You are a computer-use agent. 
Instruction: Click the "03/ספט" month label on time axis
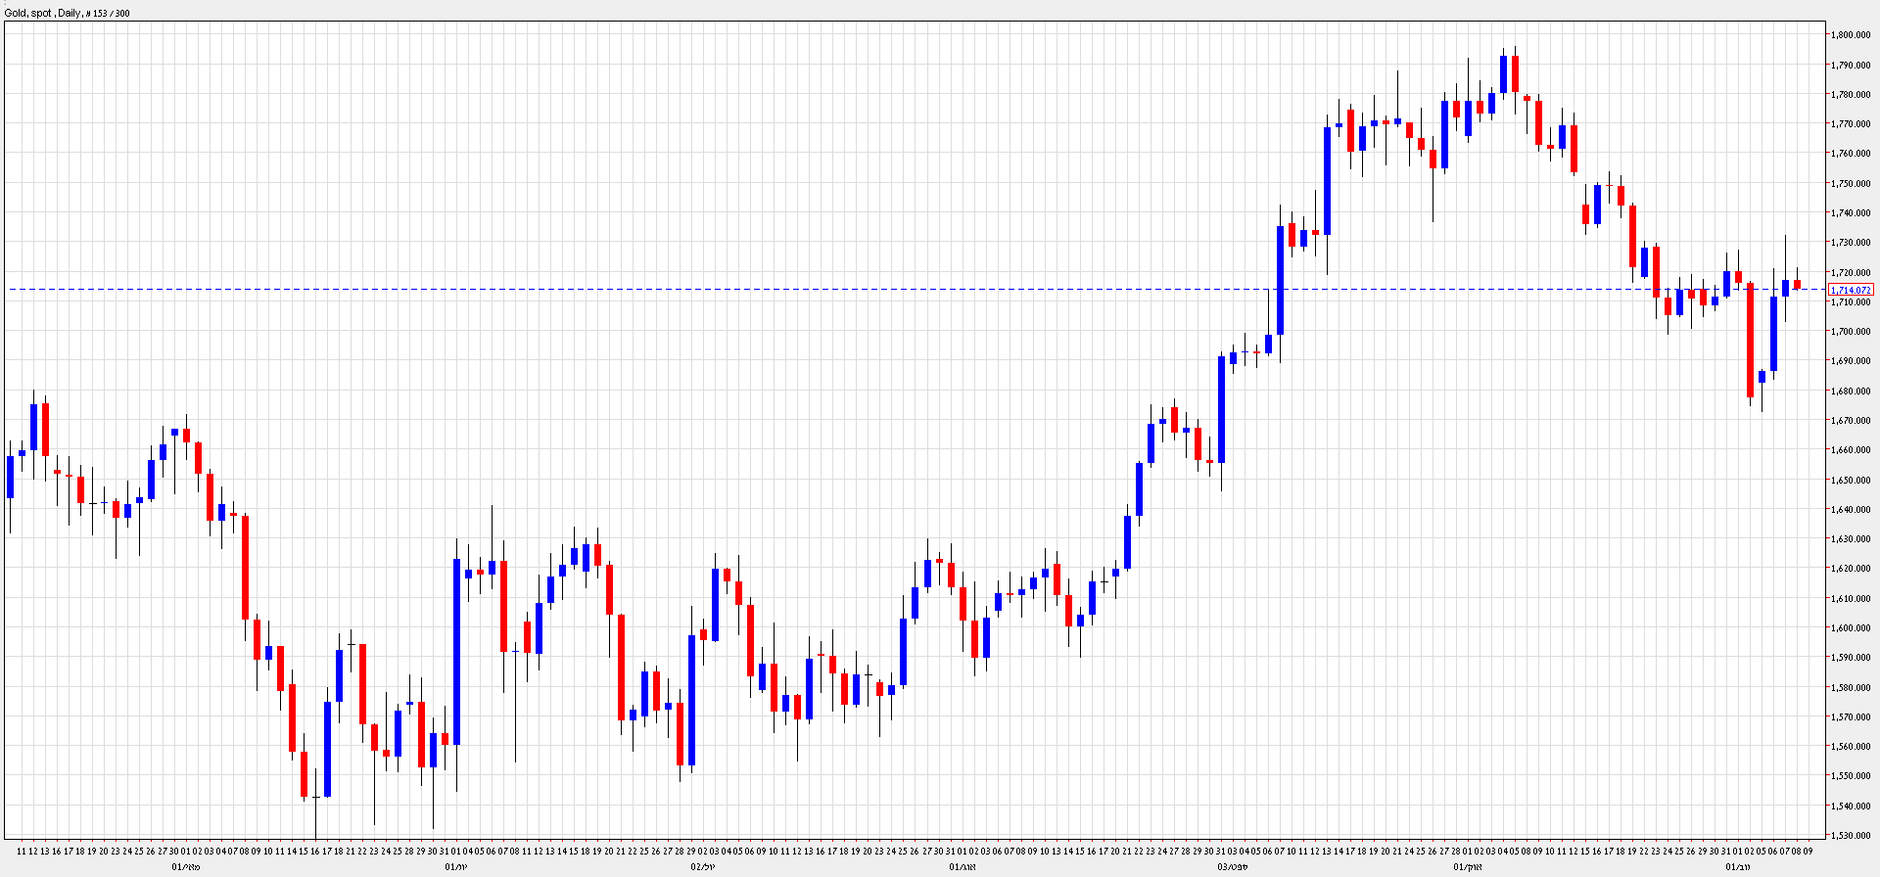click(x=1233, y=867)
